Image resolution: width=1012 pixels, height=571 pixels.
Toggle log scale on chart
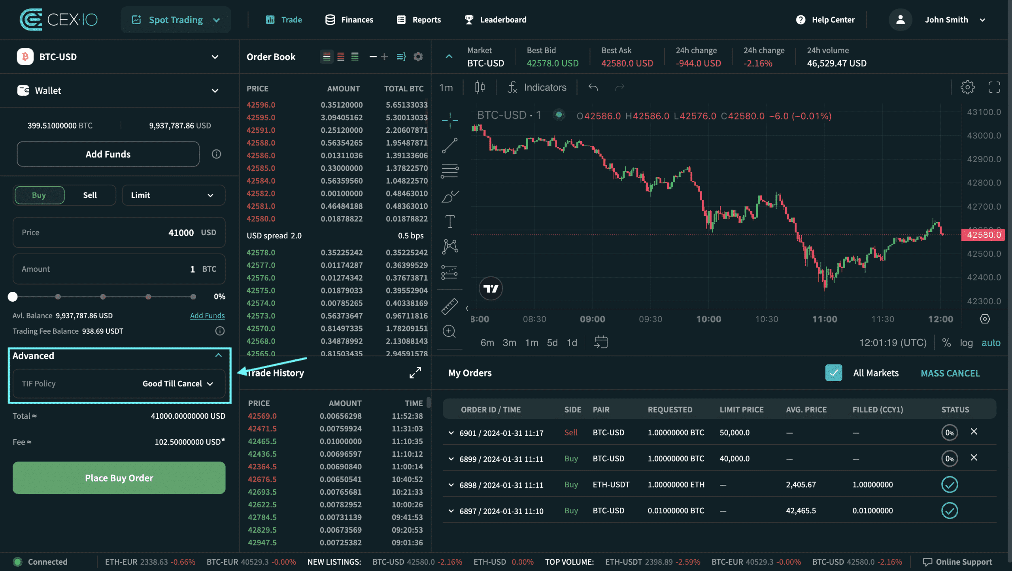tap(966, 342)
